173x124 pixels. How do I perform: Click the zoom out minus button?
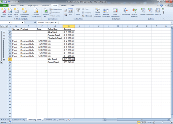154,122
